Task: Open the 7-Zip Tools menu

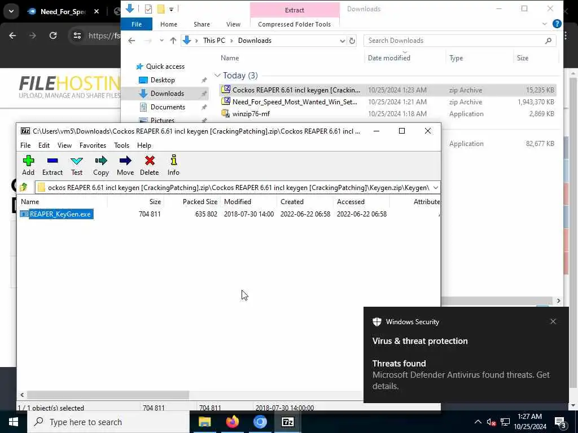Action: pyautogui.click(x=122, y=145)
